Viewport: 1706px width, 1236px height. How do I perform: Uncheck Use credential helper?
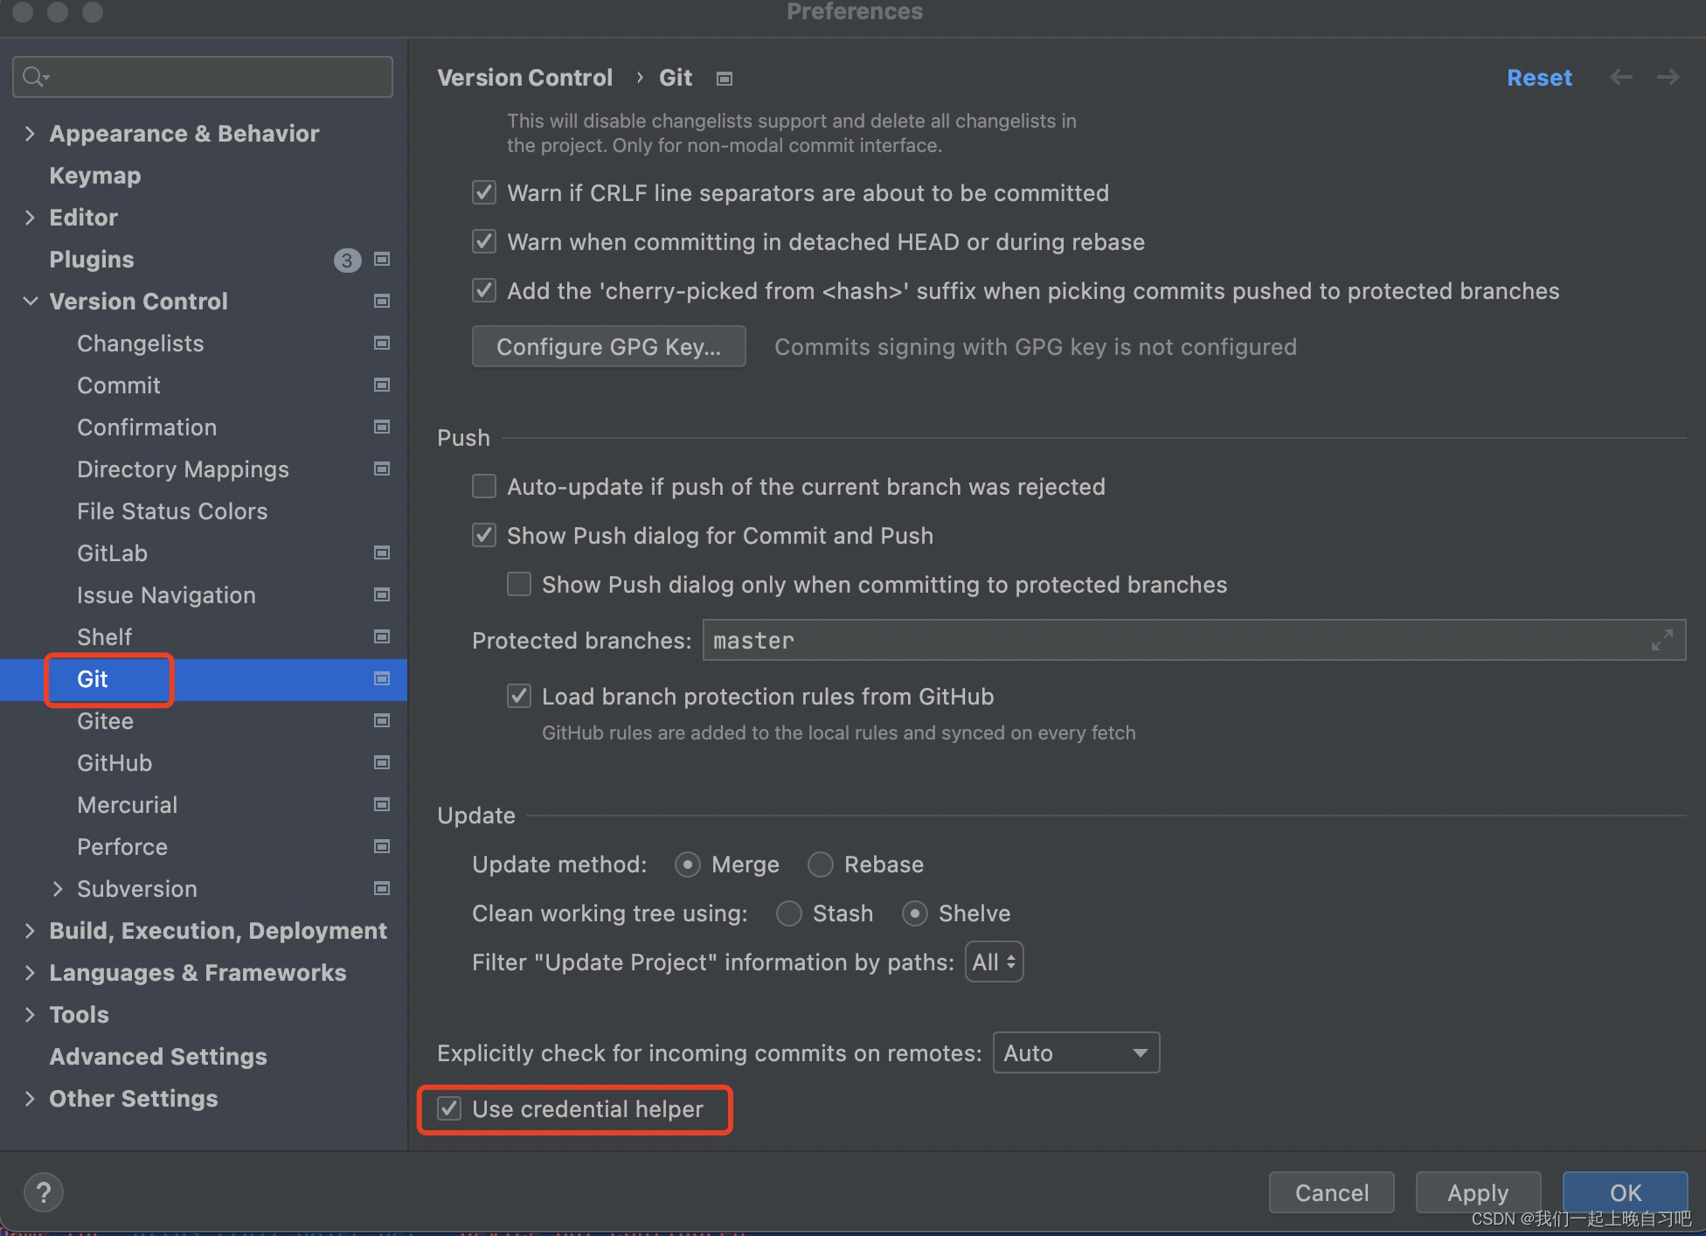pyautogui.click(x=449, y=1108)
